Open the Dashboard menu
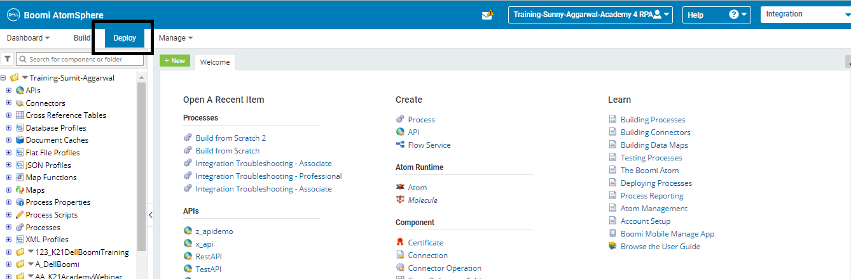The image size is (851, 279). point(28,38)
